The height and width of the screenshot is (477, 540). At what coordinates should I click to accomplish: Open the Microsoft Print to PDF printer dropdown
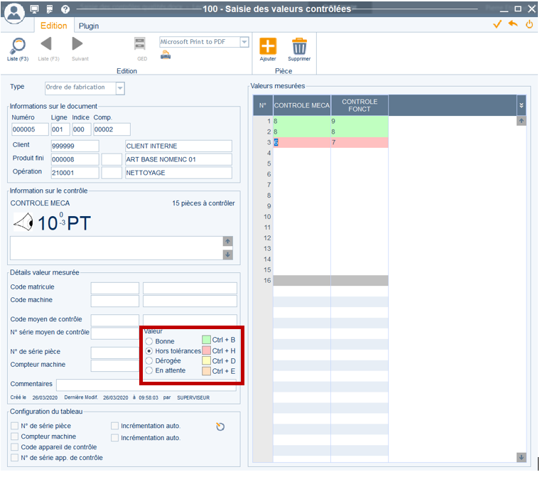pyautogui.click(x=244, y=42)
